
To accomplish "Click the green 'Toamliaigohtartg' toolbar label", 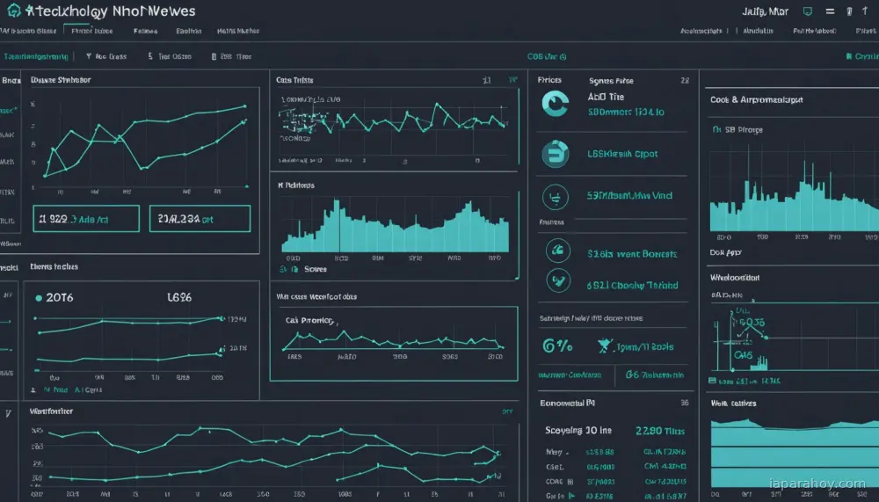I will tap(35, 56).
